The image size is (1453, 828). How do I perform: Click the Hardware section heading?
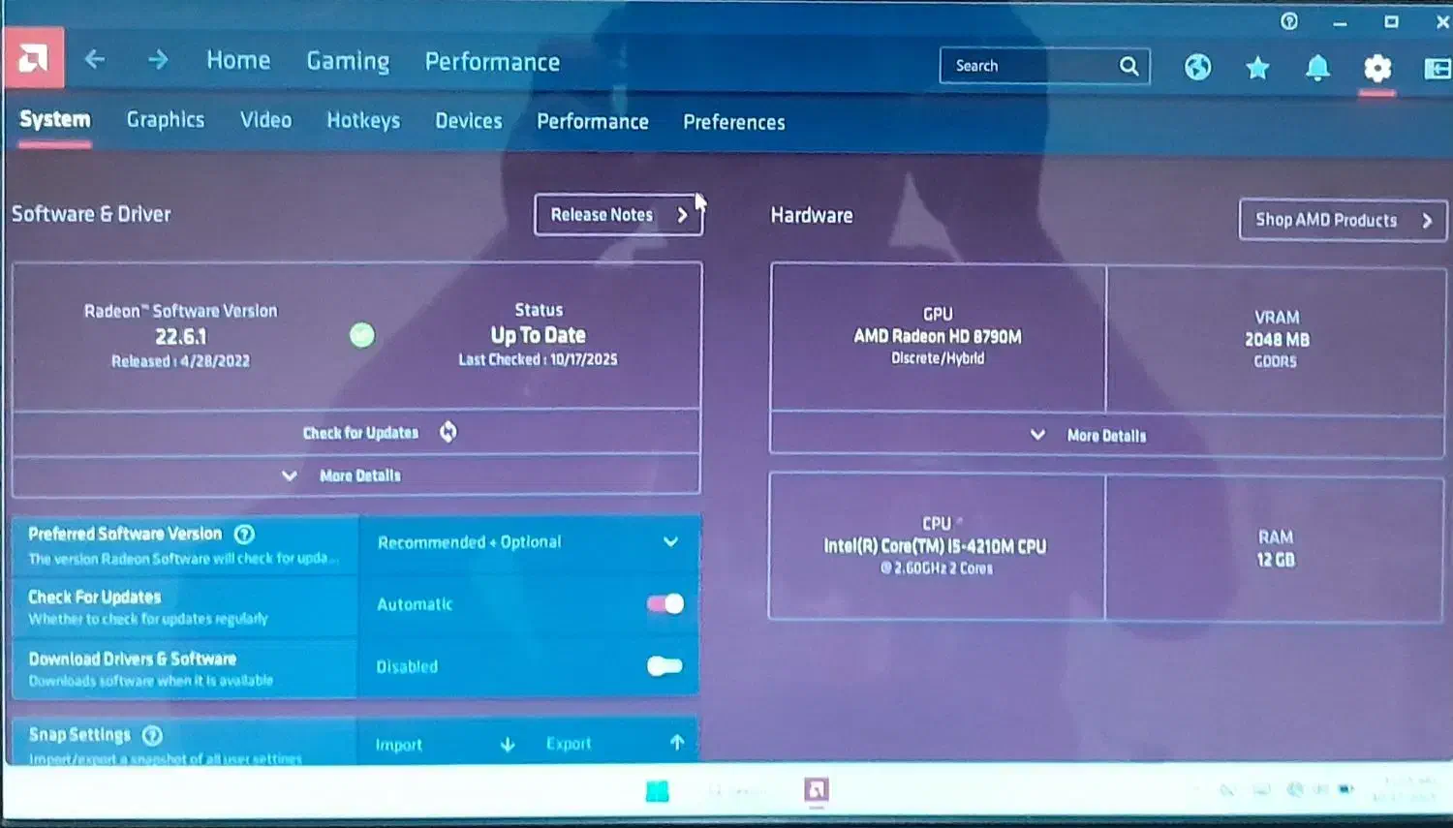[812, 215]
